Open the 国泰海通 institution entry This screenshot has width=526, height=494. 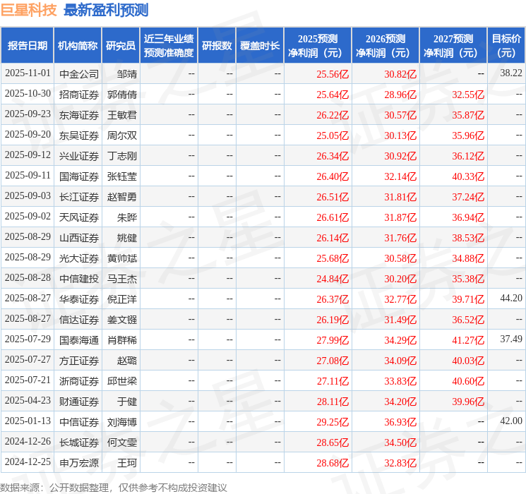pos(79,339)
